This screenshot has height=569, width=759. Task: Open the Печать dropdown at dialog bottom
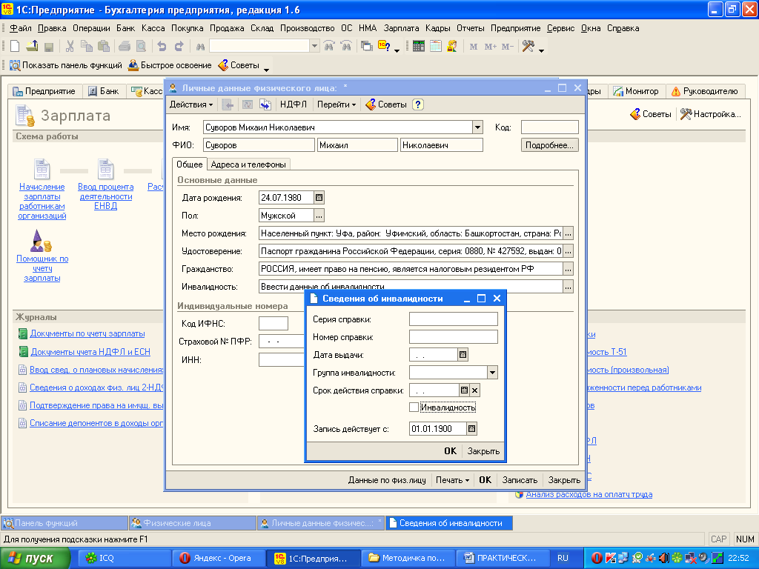click(x=452, y=480)
